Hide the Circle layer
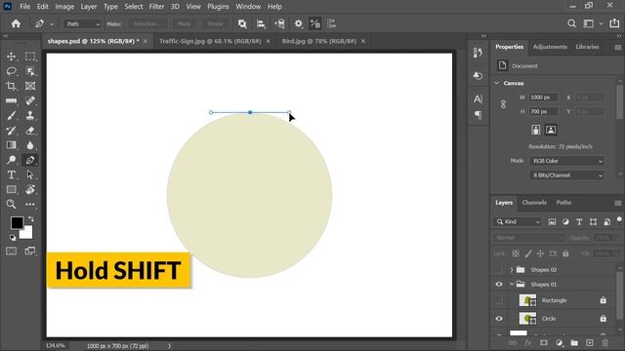 pos(499,319)
